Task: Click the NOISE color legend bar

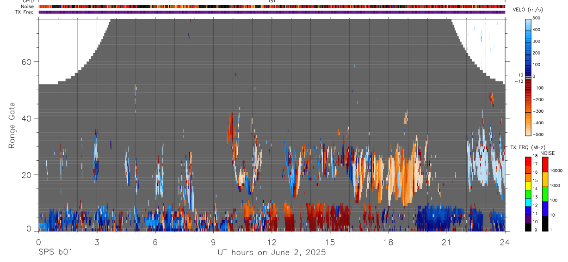Action: point(545,194)
